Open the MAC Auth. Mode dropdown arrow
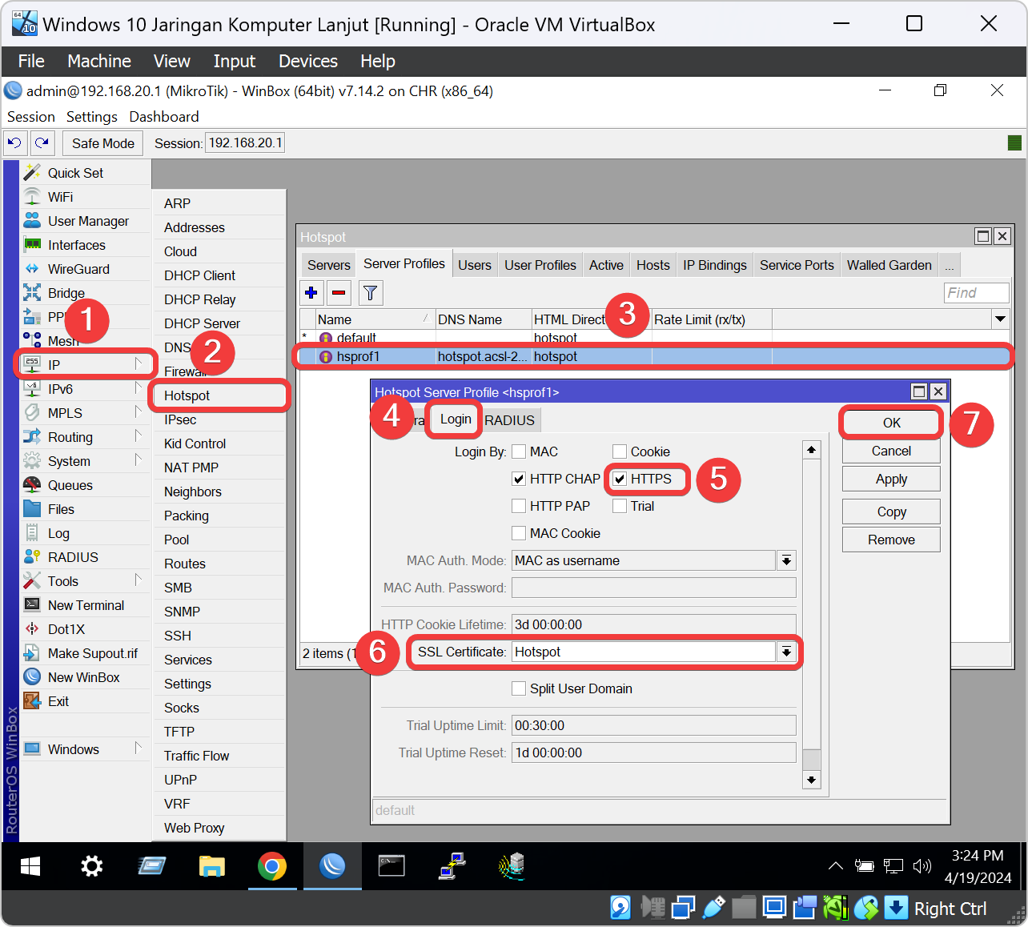The height and width of the screenshot is (927, 1028). [787, 560]
